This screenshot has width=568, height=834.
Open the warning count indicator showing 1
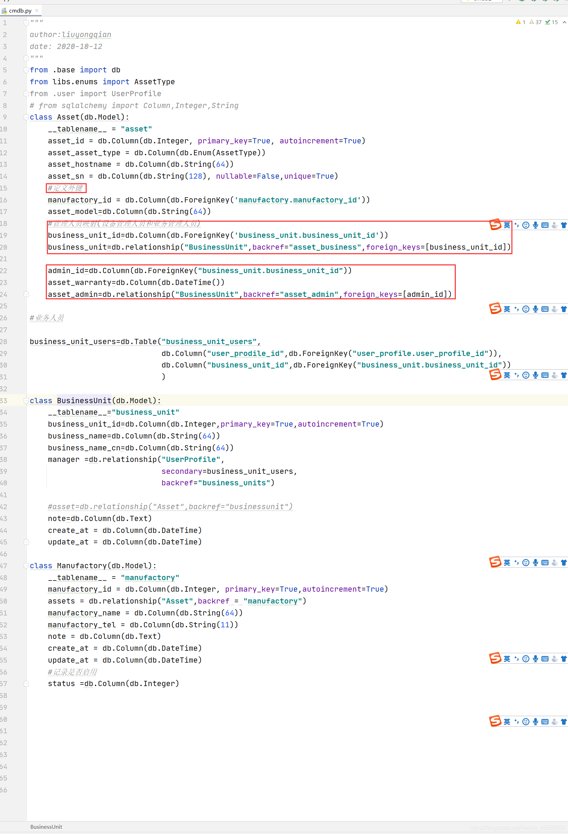(x=520, y=22)
